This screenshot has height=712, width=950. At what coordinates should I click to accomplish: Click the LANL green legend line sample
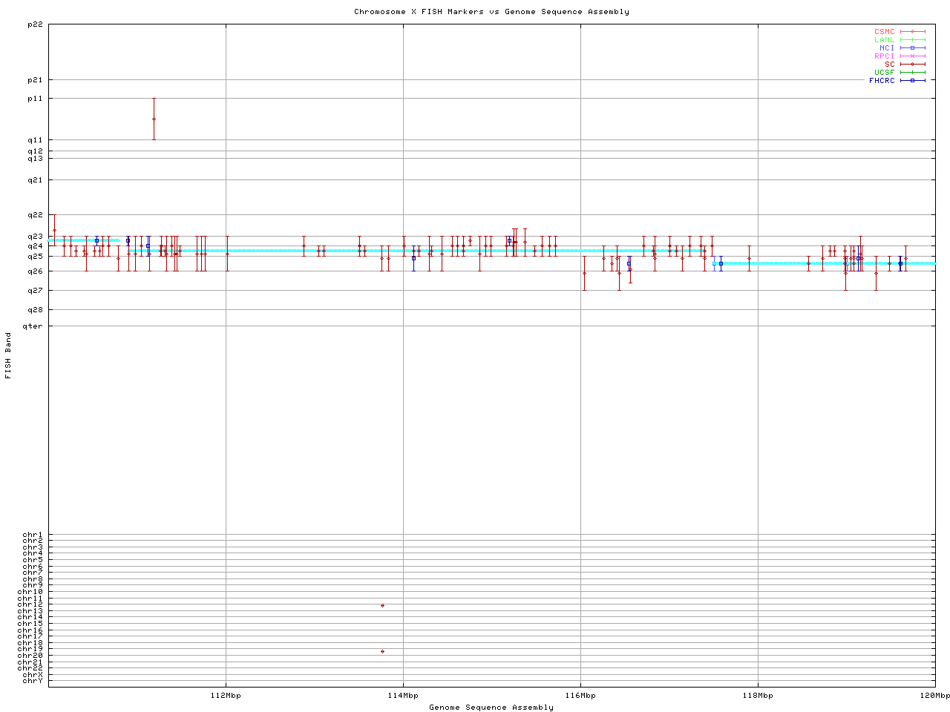click(x=912, y=40)
